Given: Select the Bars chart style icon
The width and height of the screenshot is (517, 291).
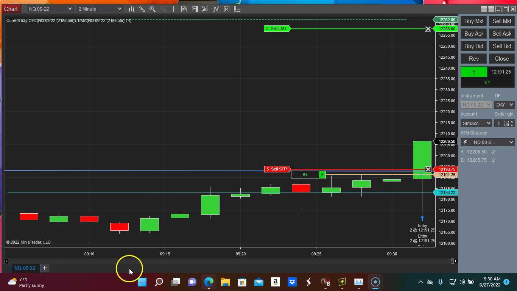Looking at the screenshot, I should (131, 9).
